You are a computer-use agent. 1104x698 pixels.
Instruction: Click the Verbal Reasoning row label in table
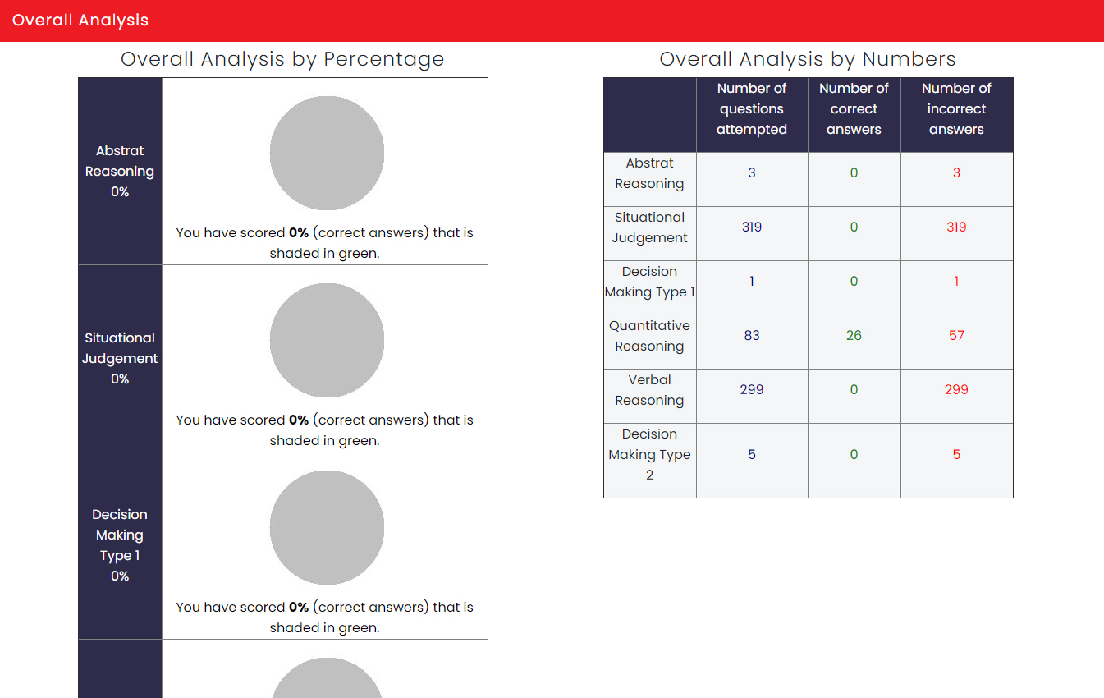click(649, 390)
